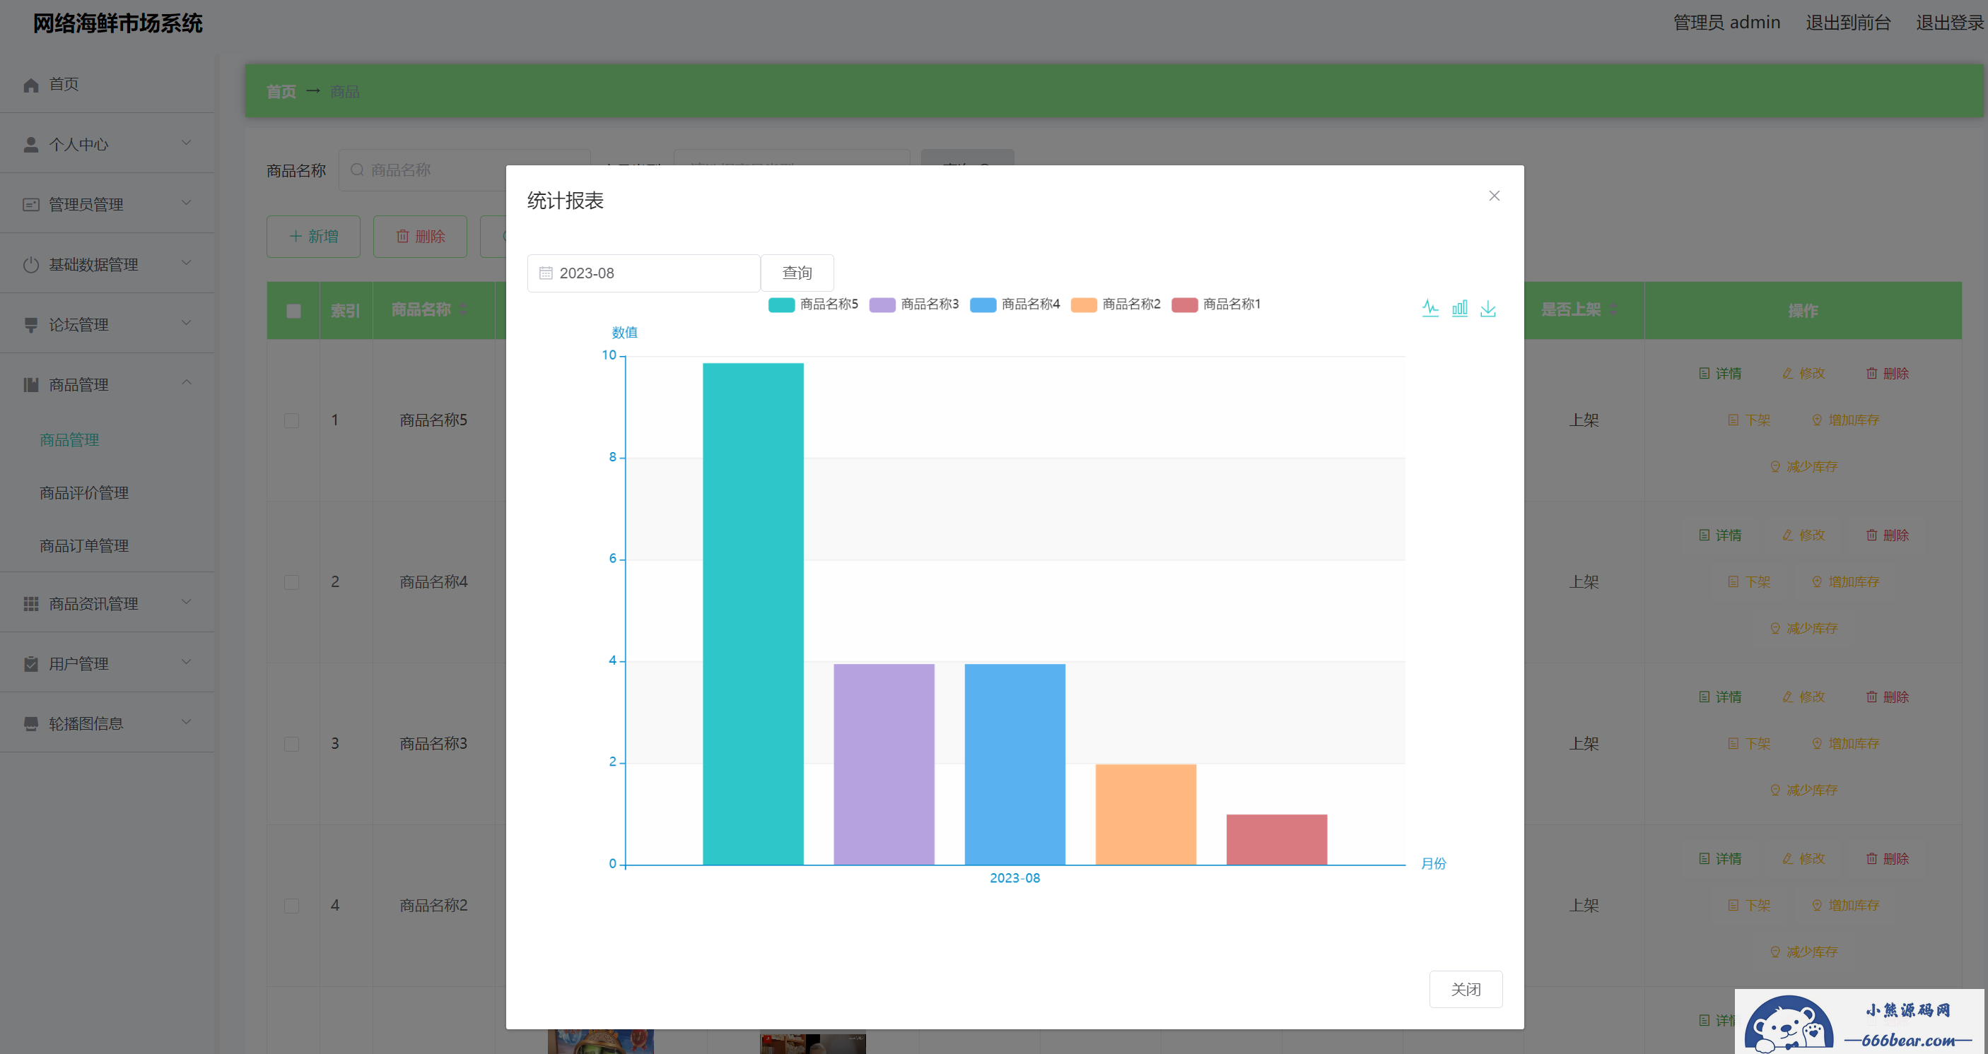Viewport: 1988px width, 1054px height.
Task: Click the teal 商品名称5 bar in chart
Action: coord(752,614)
